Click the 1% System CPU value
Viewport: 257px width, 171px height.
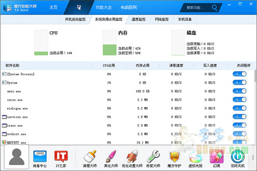coord(109,83)
